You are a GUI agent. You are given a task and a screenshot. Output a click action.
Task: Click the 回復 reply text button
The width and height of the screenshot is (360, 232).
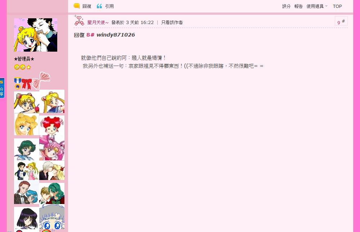tap(87, 6)
